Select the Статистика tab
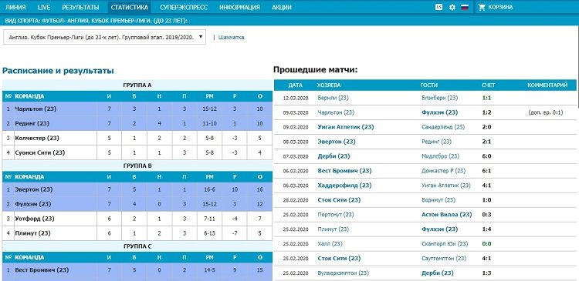Image resolution: width=579 pixels, height=281 pixels. (130, 8)
